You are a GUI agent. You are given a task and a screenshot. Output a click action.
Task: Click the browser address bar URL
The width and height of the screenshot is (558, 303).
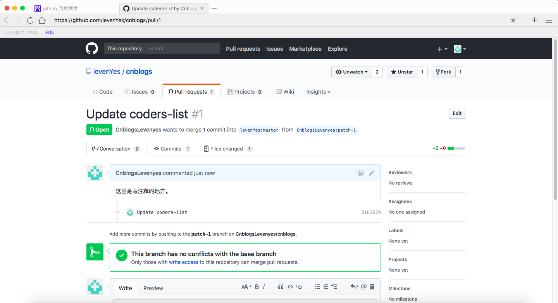click(x=107, y=20)
